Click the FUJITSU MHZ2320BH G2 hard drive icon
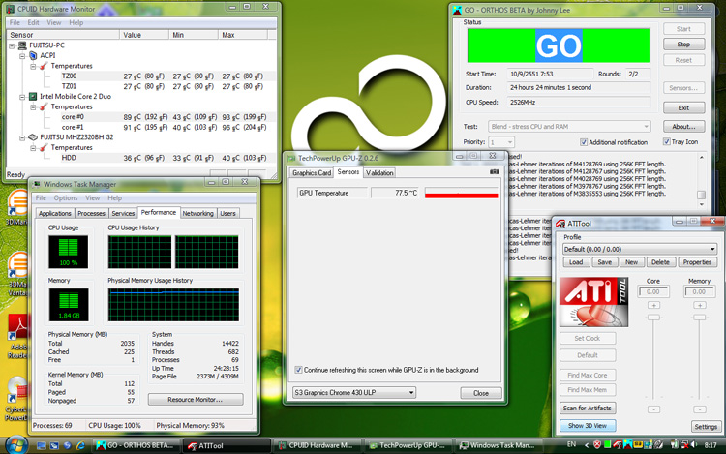Screen dimensions: 726x454 click(x=33, y=137)
